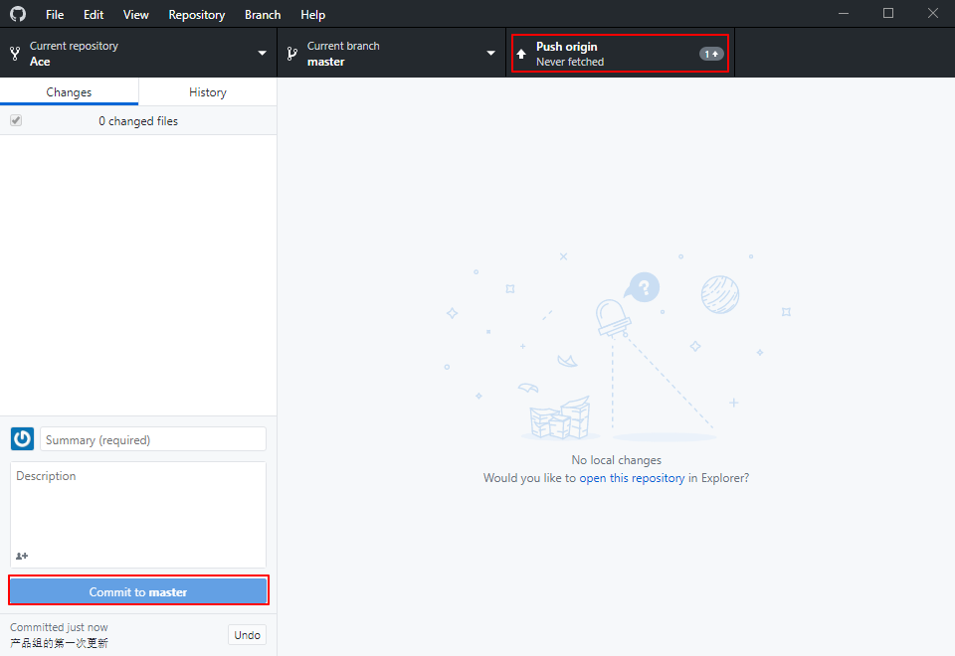Click the add co-authors icon in Description box
The height and width of the screenshot is (656, 955).
(22, 556)
